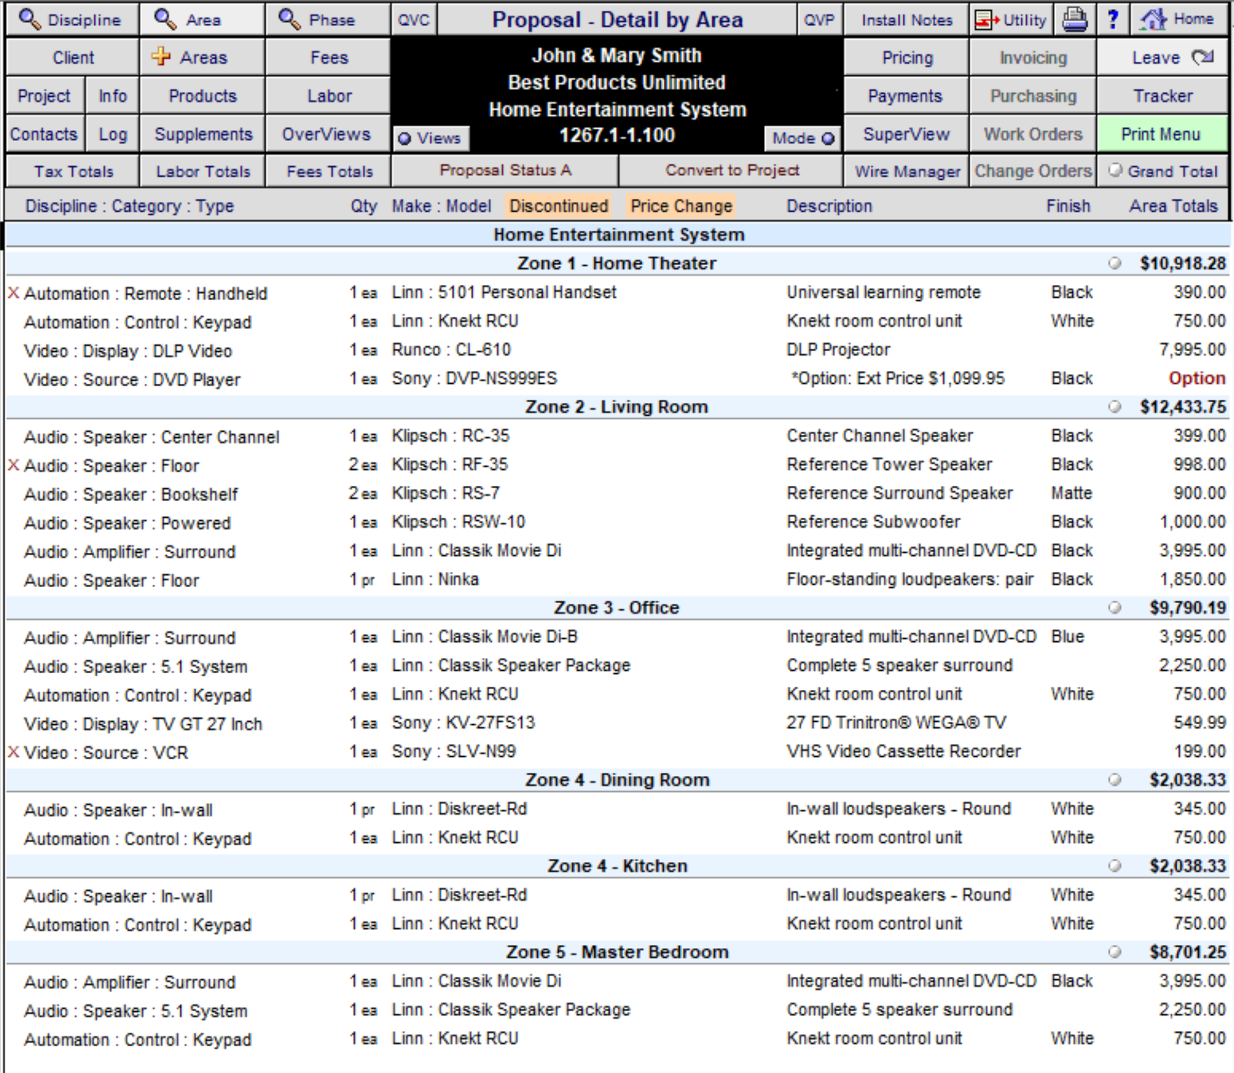View Labor Totals
The width and height of the screenshot is (1234, 1073).
pyautogui.click(x=202, y=171)
